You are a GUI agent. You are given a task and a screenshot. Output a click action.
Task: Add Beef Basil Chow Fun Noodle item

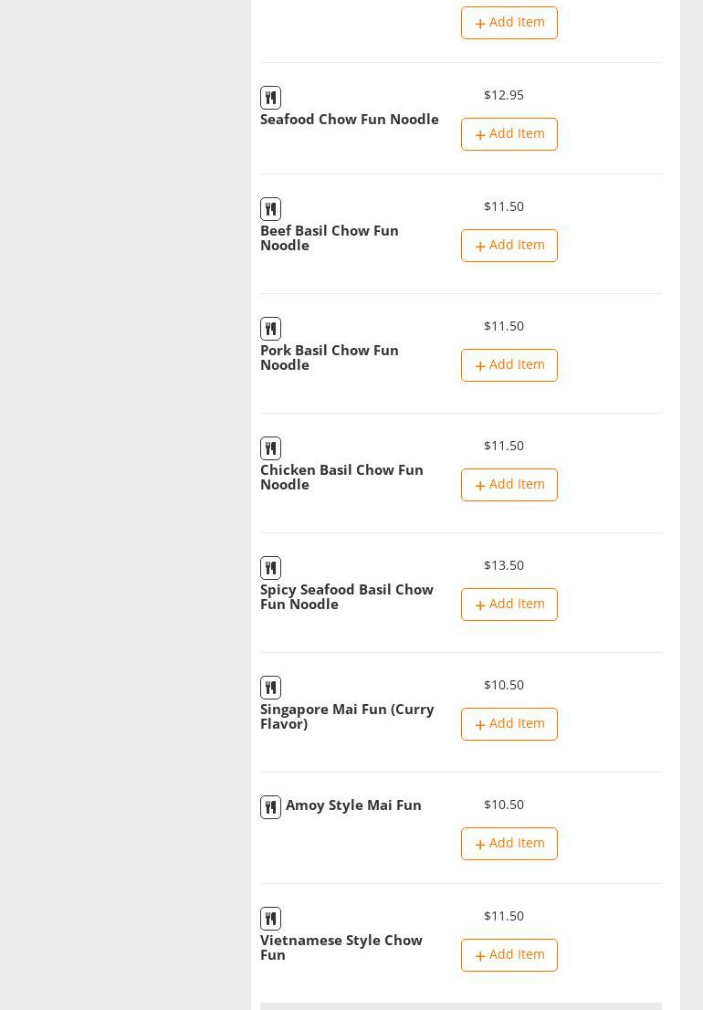(x=509, y=246)
